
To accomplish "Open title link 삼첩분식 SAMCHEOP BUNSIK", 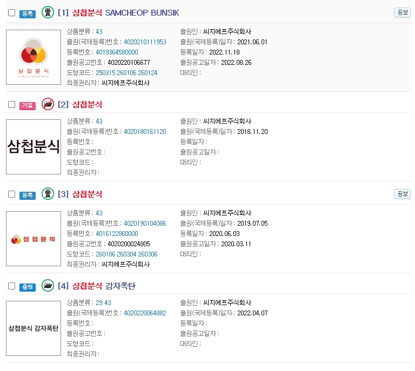I will point(125,13).
